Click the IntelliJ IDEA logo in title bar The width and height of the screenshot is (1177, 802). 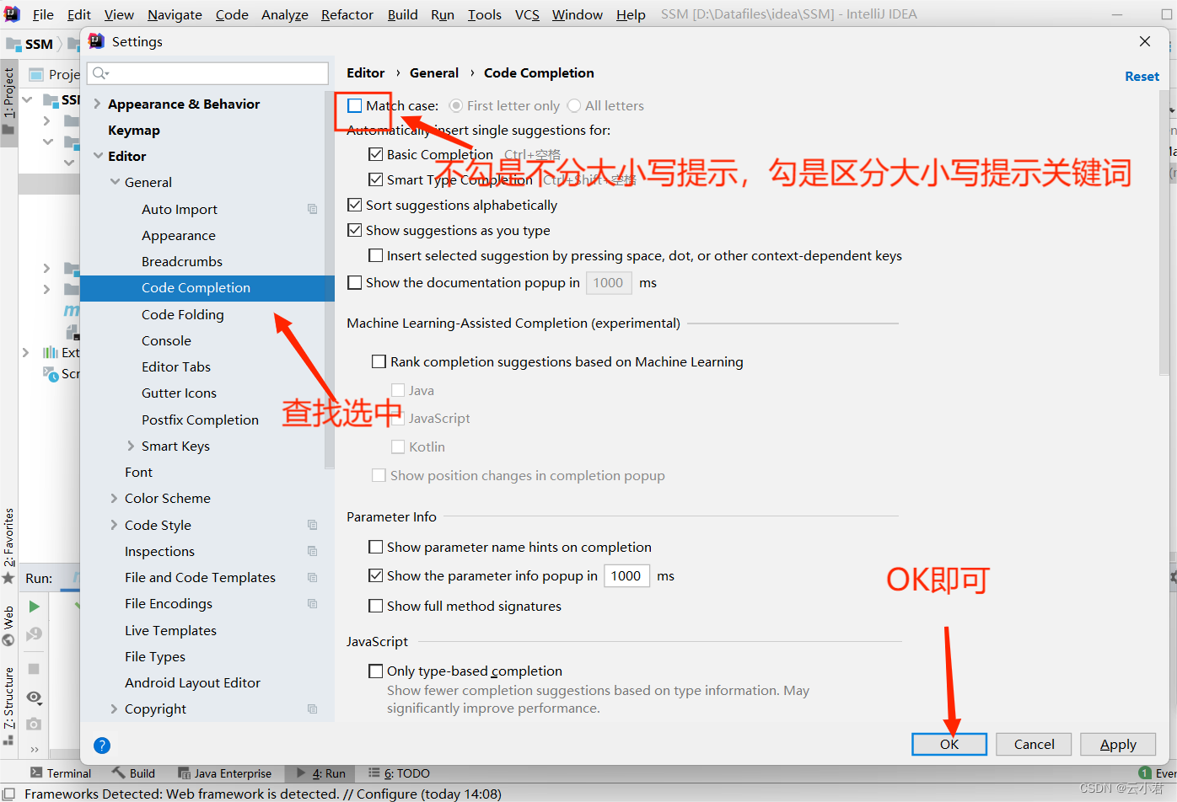[12, 13]
